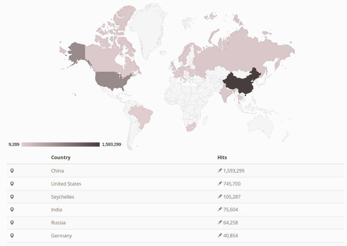Viewport: 347px width, 246px height.
Task: Click the hits value 1,593,299 in table
Action: 234,171
